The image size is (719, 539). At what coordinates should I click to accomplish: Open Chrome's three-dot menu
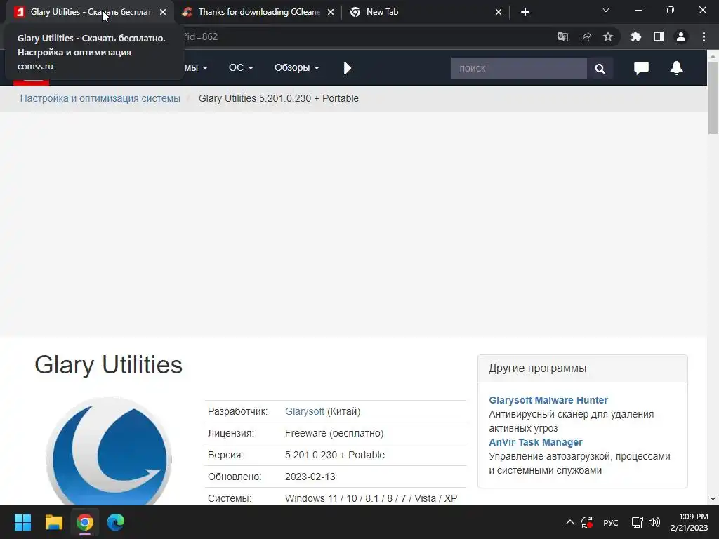coord(704,36)
